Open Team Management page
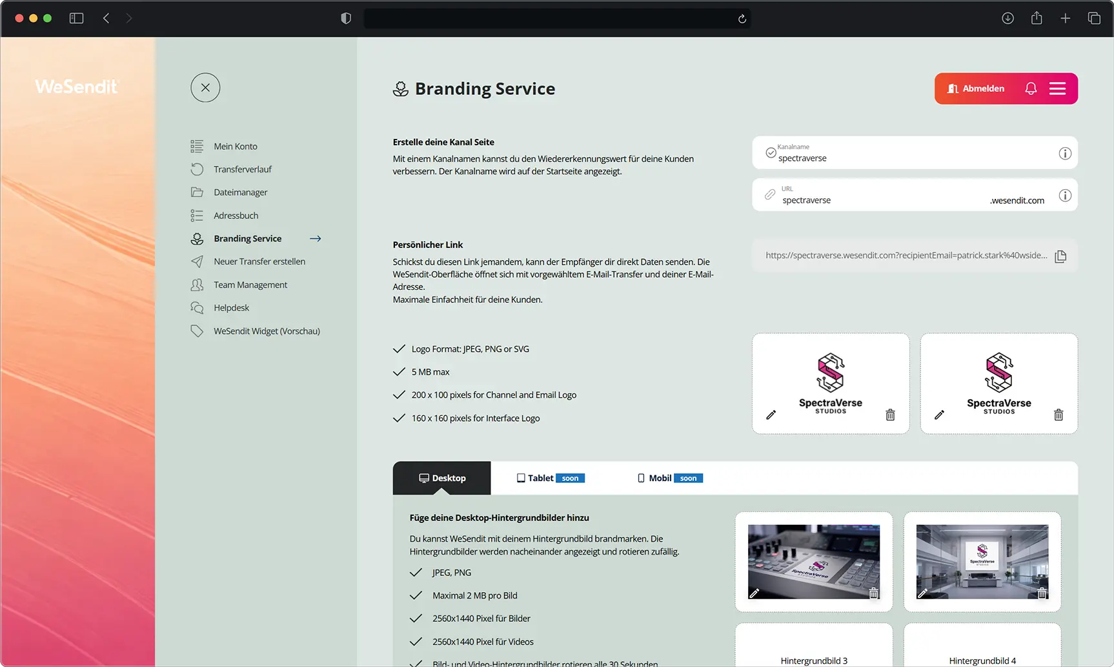Viewport: 1114px width, 667px height. (x=250, y=285)
